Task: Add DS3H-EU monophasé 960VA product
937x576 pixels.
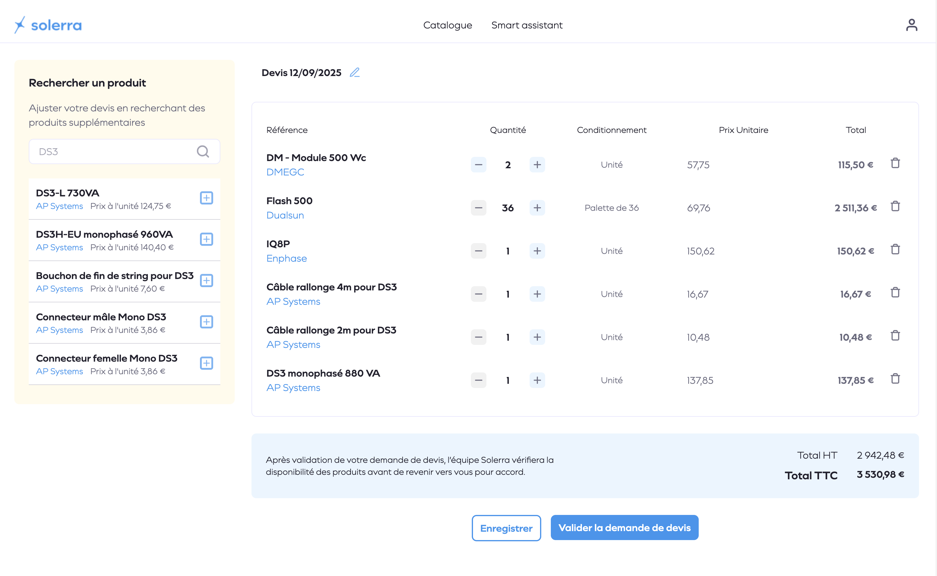Action: [x=206, y=239]
